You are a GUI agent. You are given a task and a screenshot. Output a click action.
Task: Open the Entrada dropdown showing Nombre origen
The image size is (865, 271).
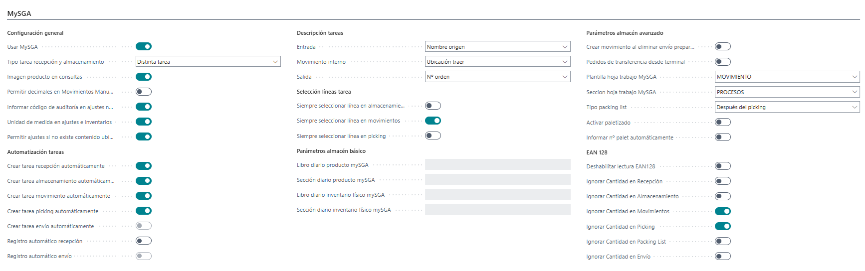tap(497, 47)
